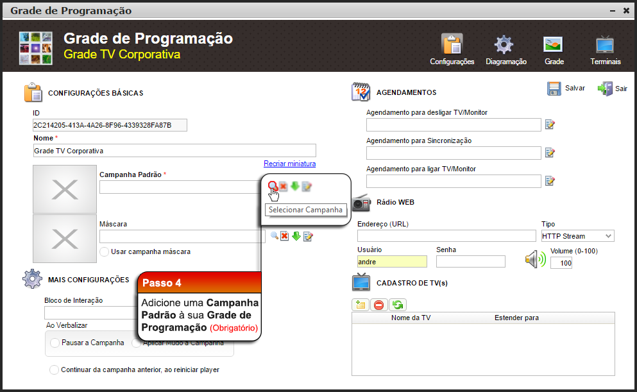Image resolution: width=637 pixels, height=392 pixels.
Task: Choose Aplicar Mudo a Campanha
Action: [x=135, y=343]
